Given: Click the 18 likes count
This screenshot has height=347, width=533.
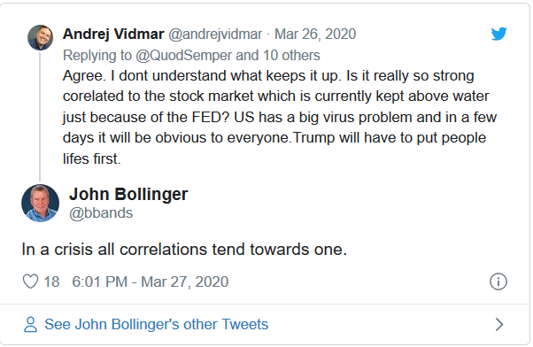Looking at the screenshot, I should point(51,281).
